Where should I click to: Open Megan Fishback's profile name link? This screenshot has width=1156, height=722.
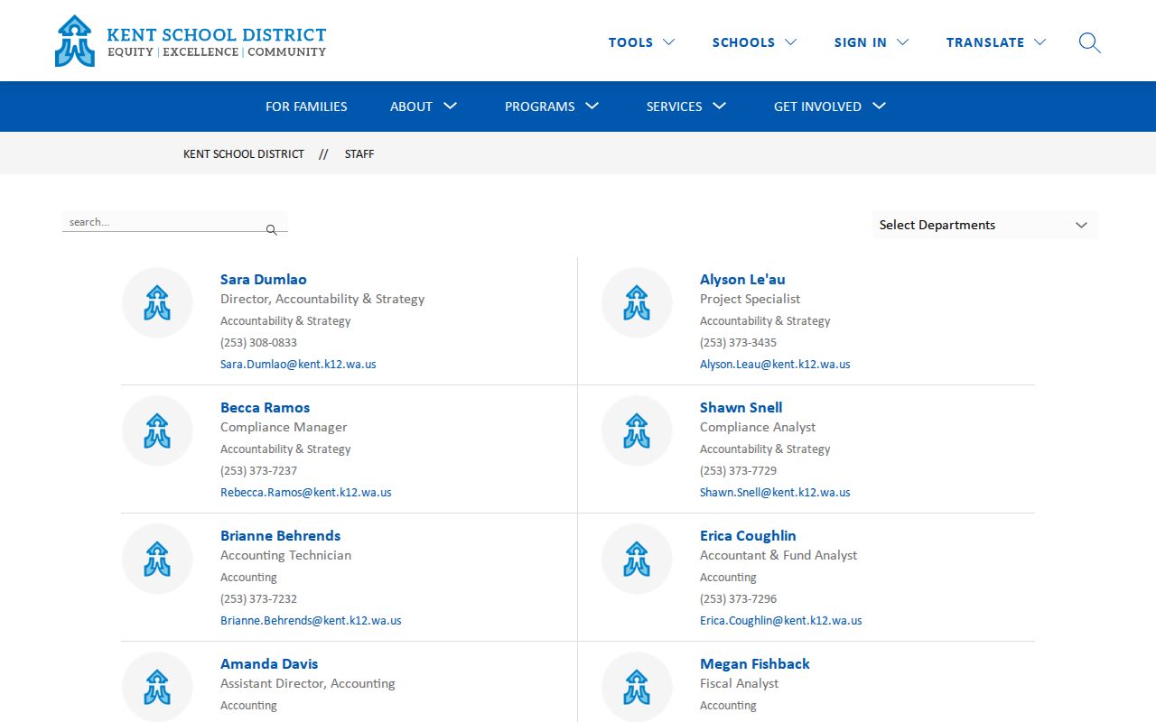(755, 664)
